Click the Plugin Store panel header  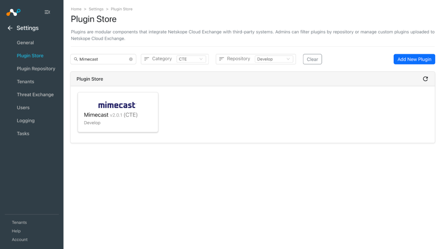(x=253, y=79)
